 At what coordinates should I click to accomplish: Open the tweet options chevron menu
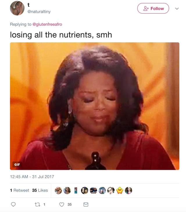[x=177, y=9]
